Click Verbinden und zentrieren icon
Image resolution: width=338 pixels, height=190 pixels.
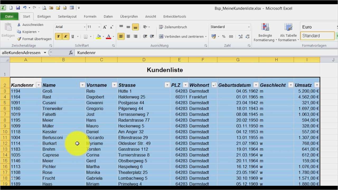(161, 36)
